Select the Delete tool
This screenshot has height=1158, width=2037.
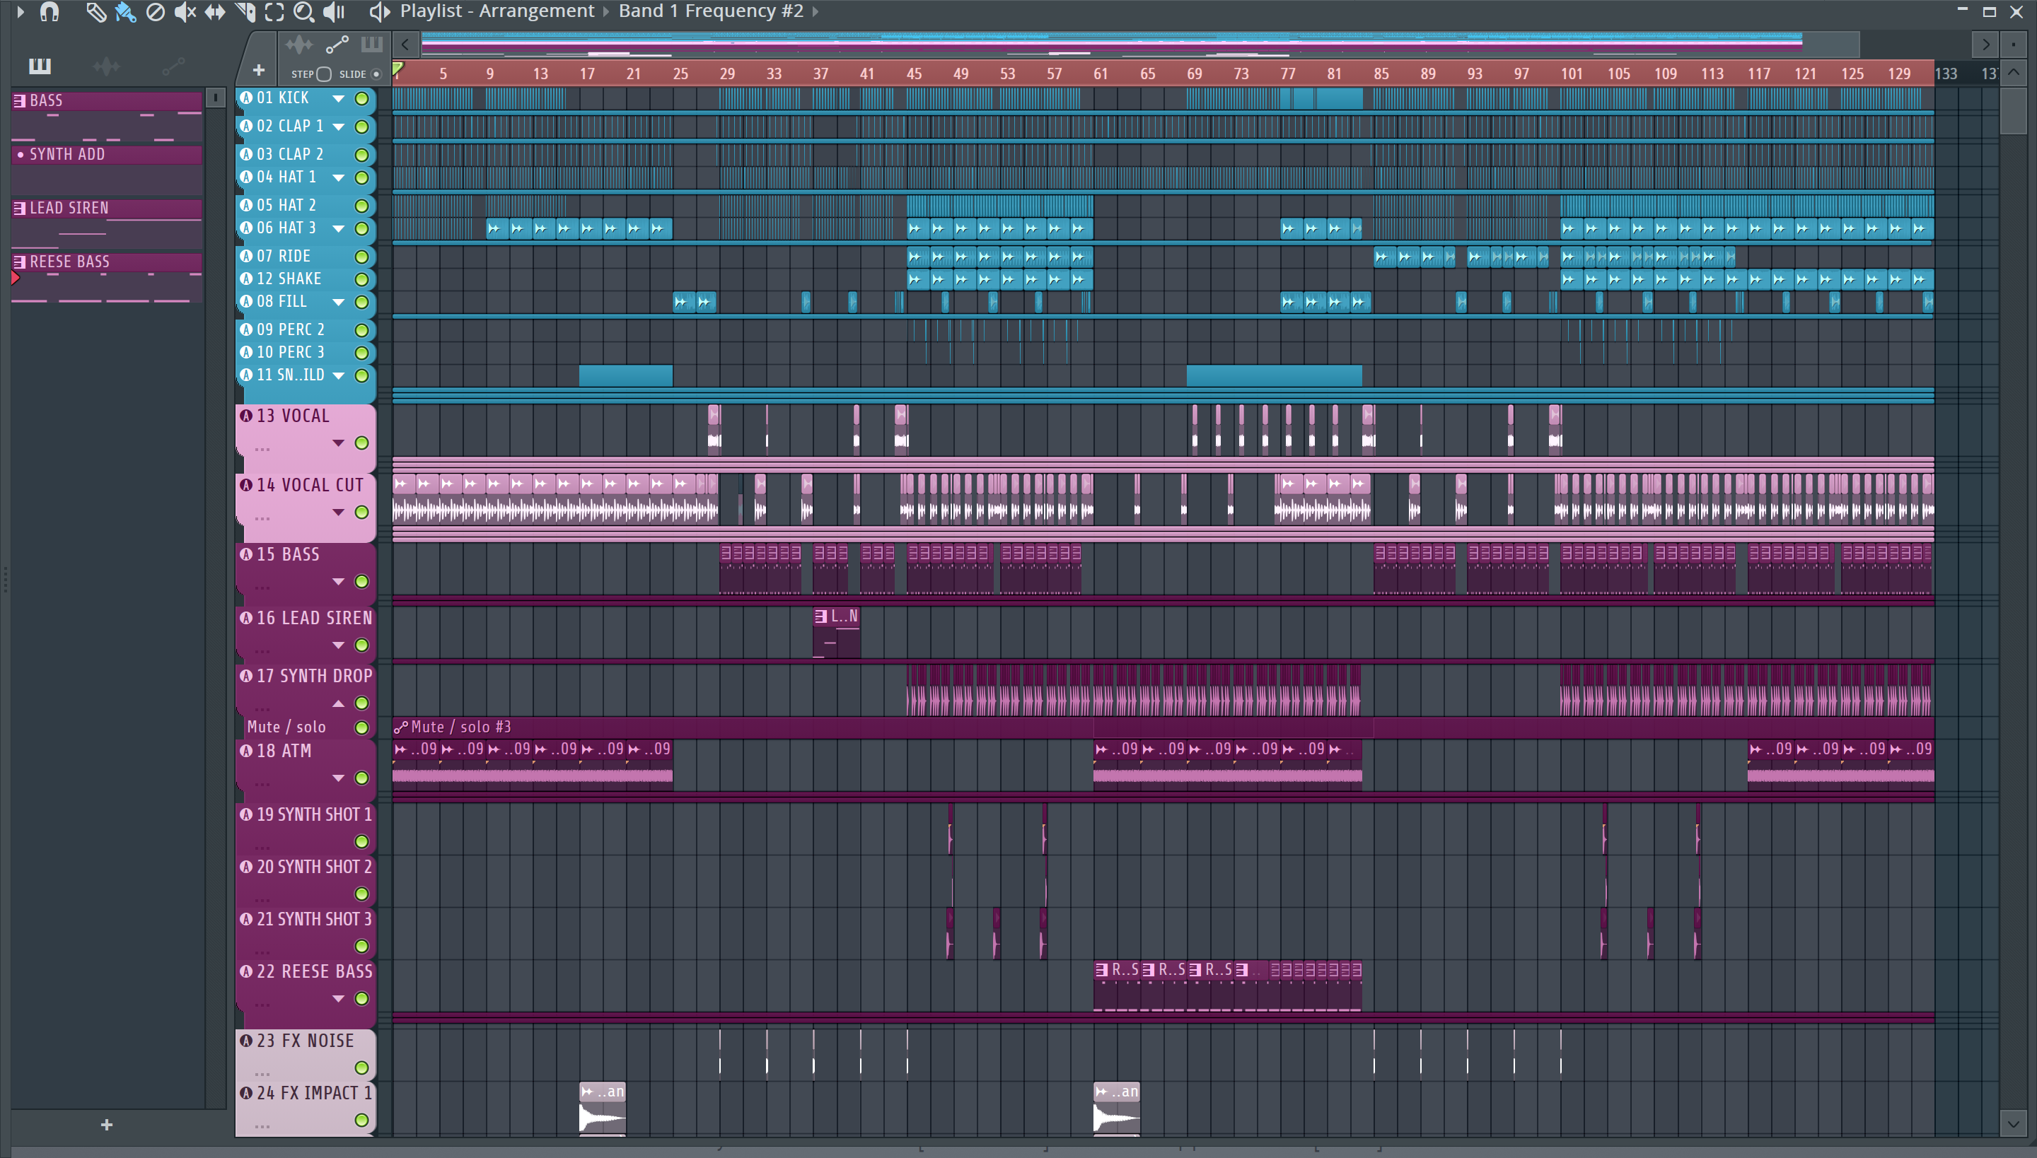(x=156, y=12)
